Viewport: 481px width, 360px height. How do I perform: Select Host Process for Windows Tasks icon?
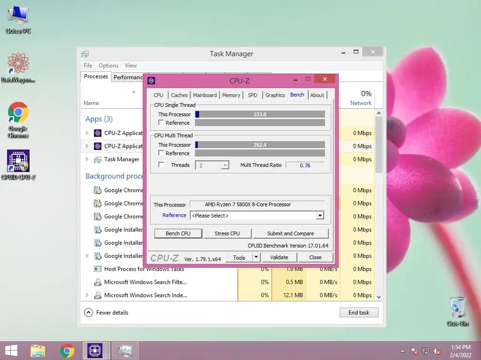[x=98, y=269]
